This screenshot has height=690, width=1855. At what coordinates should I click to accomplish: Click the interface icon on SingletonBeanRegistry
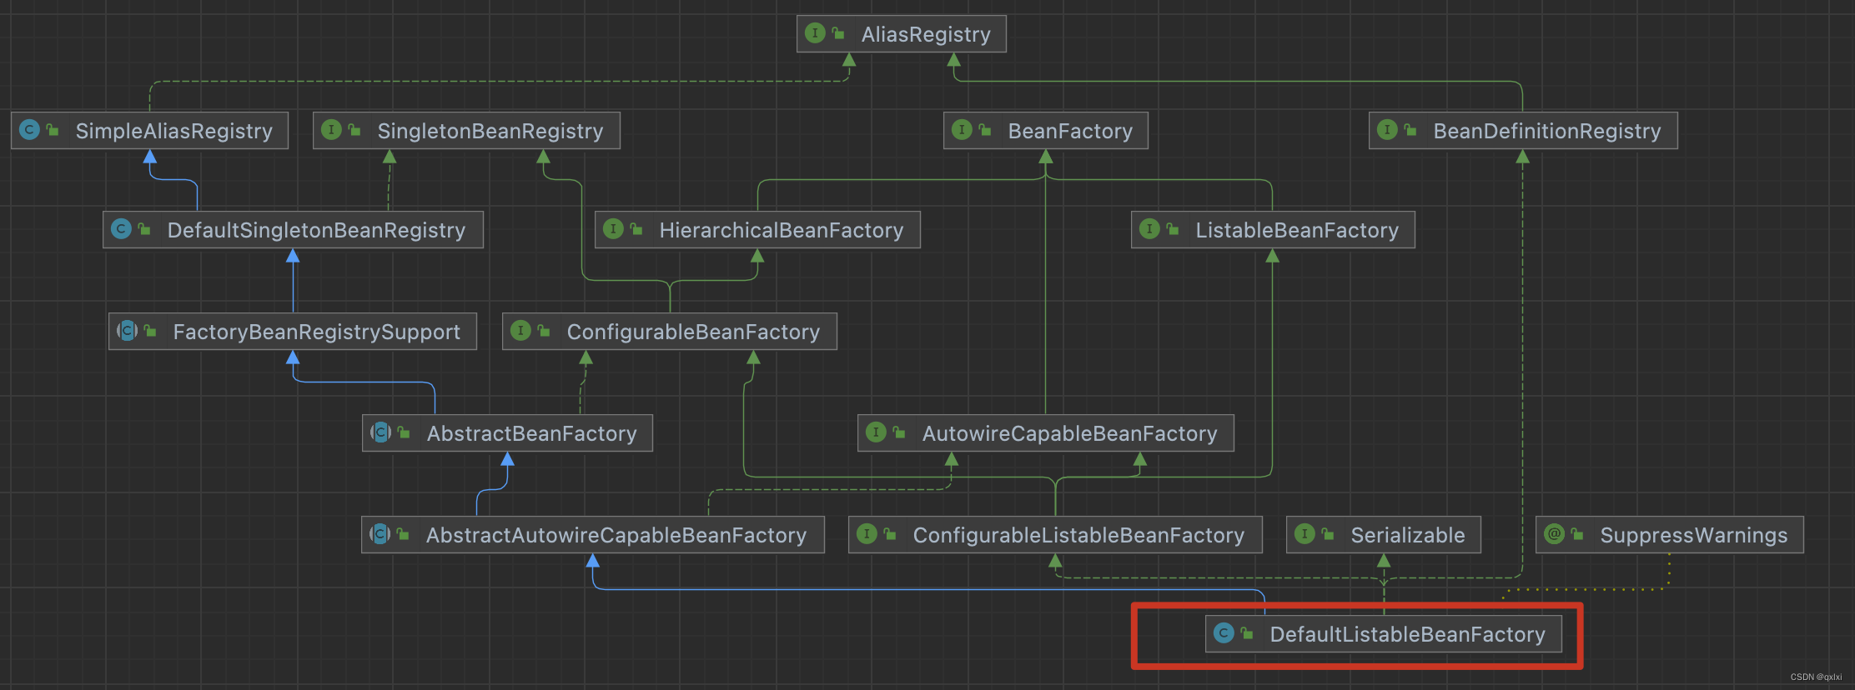tap(331, 130)
